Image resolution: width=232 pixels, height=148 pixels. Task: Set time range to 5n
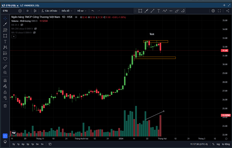click(37, 144)
